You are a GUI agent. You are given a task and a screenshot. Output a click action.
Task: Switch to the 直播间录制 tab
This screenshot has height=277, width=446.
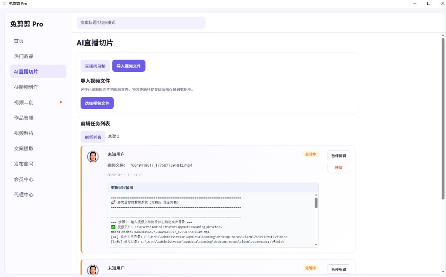95,66
